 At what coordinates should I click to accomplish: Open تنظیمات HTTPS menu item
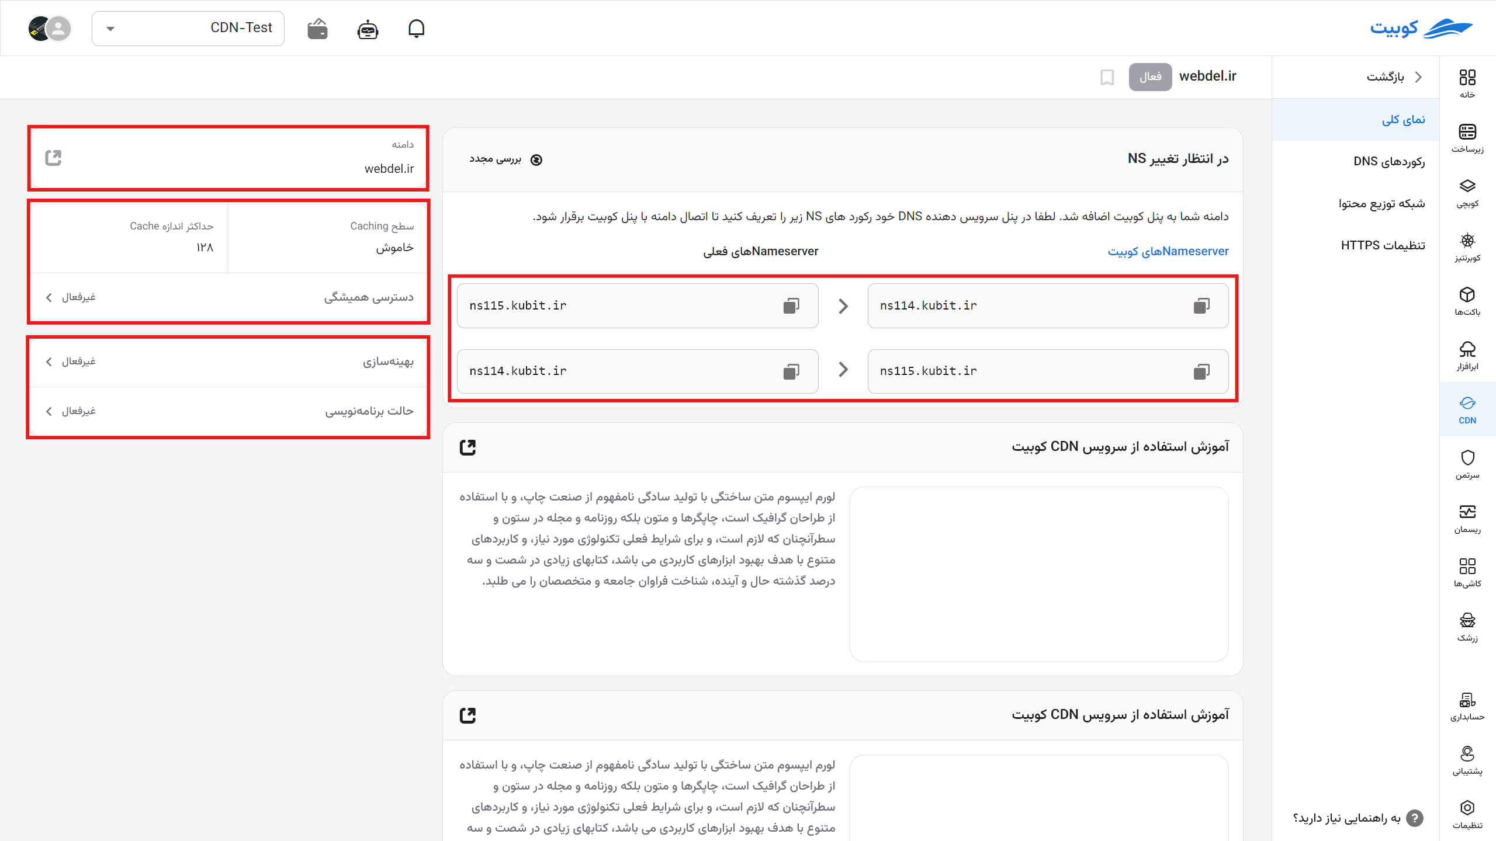pos(1356,246)
